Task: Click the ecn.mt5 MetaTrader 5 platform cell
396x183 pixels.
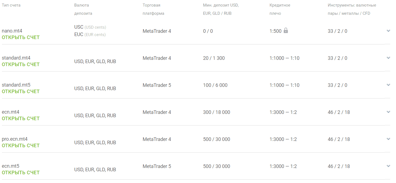Action: click(157, 166)
